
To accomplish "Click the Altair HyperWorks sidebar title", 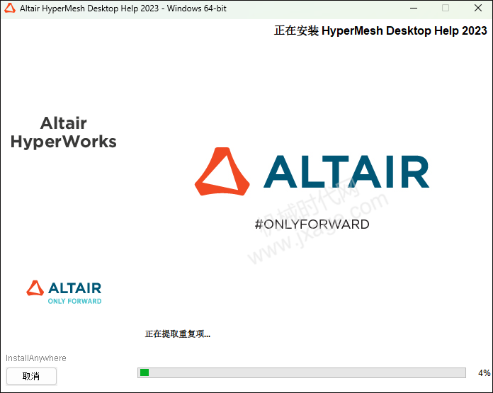I will coord(64,132).
